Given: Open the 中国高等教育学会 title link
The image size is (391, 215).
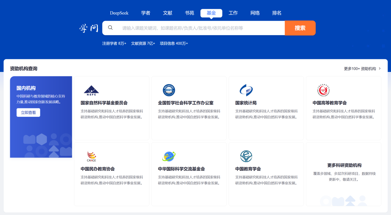Looking at the screenshot, I should click(330, 103).
